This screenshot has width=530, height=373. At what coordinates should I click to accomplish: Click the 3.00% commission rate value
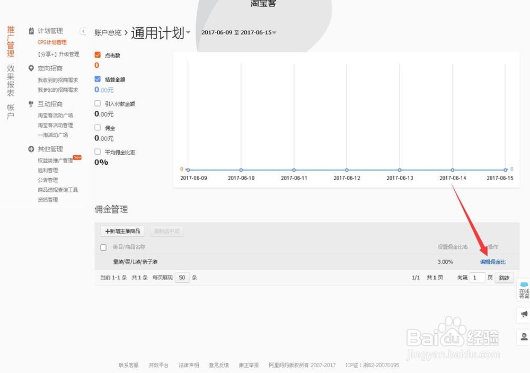tap(445, 262)
